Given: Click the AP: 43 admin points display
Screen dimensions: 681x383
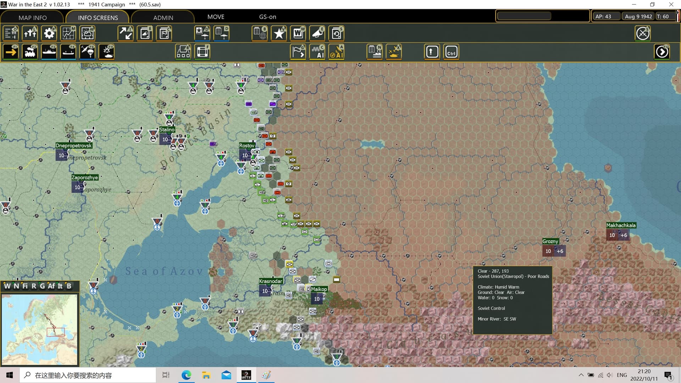Looking at the screenshot, I should click(607, 16).
